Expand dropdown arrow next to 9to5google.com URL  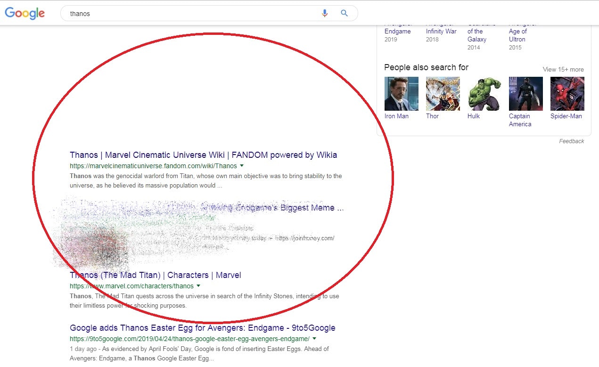[314, 339]
